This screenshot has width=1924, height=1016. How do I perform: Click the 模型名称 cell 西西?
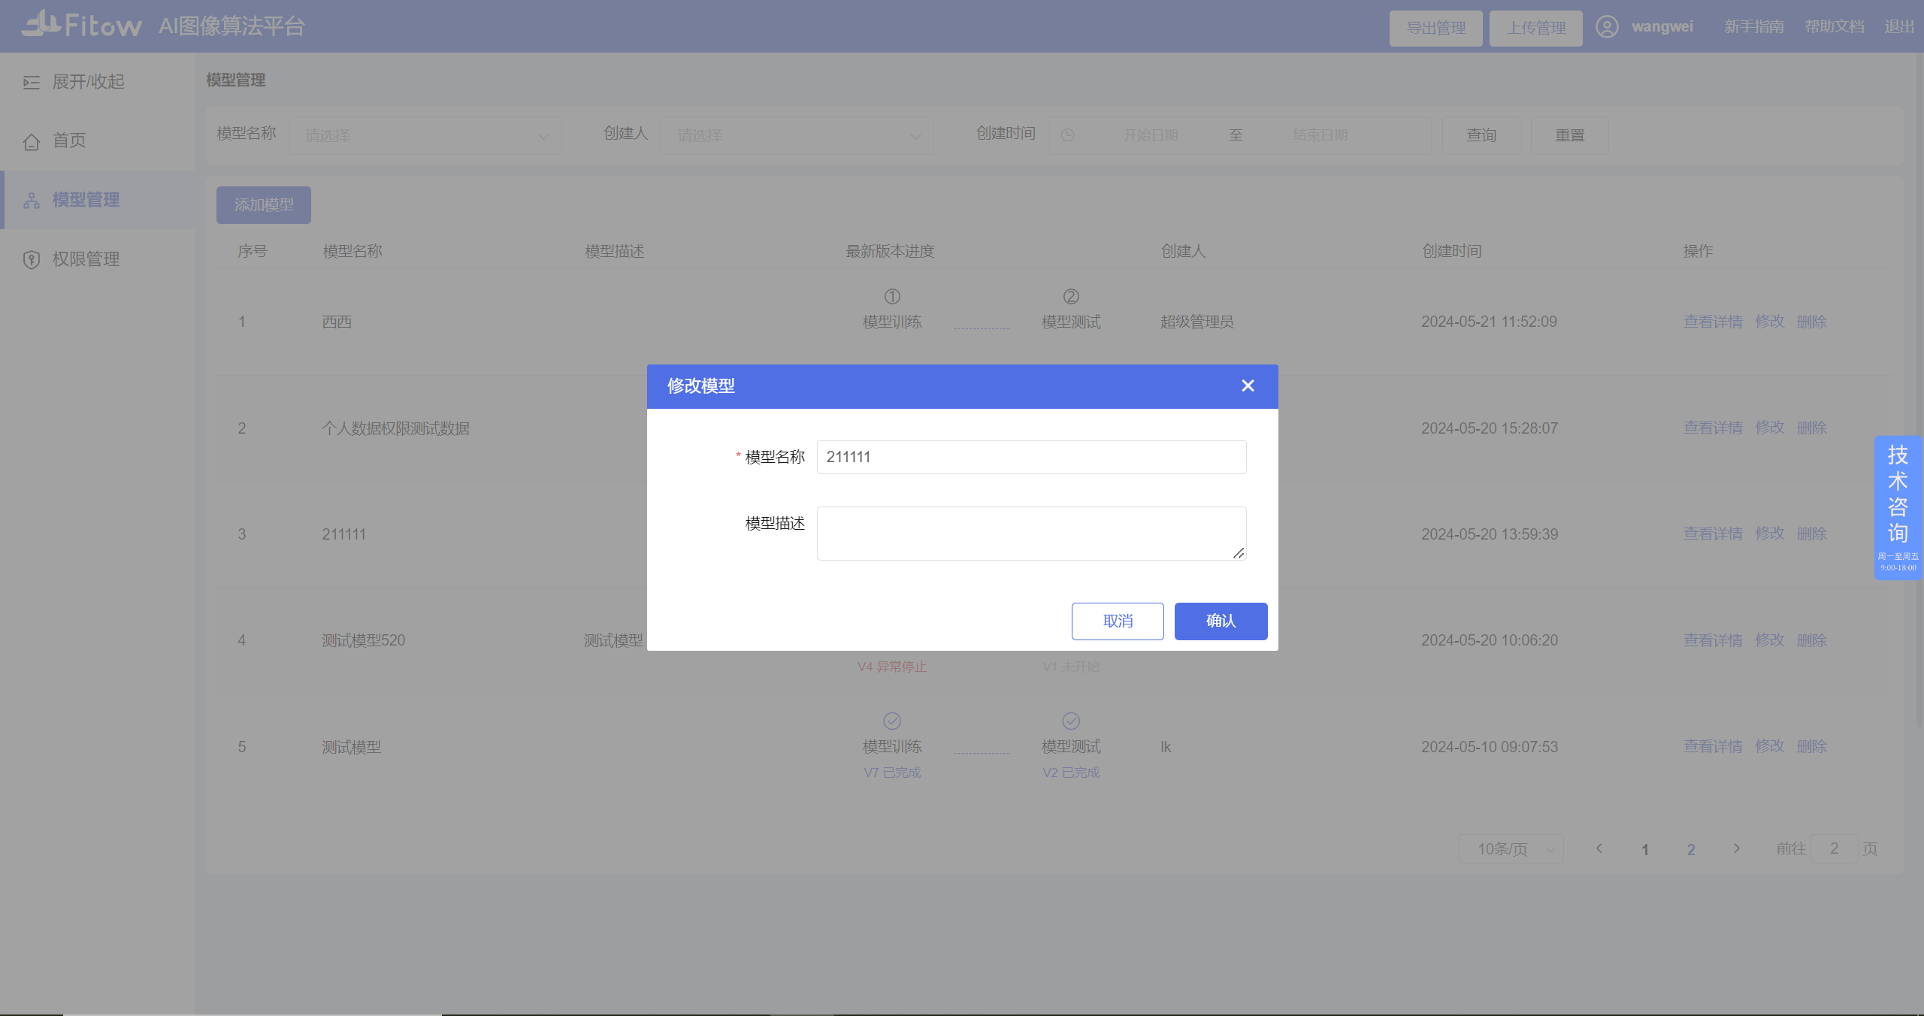(337, 322)
